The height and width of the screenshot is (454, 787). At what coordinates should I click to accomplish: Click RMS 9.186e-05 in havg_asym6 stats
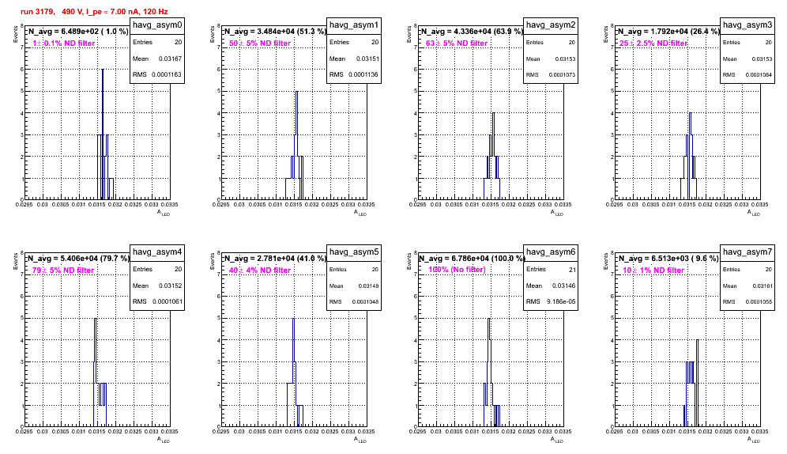(551, 301)
